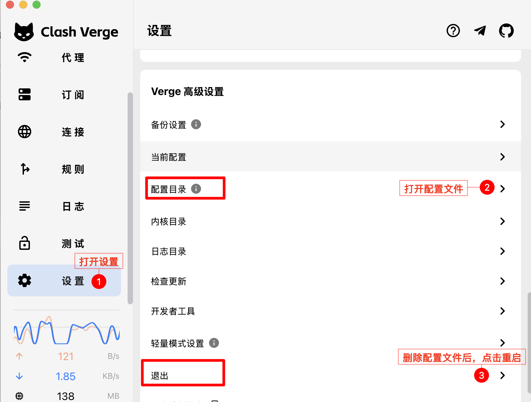Show info tooltip for 配置目录
The image size is (531, 402).
tap(196, 189)
